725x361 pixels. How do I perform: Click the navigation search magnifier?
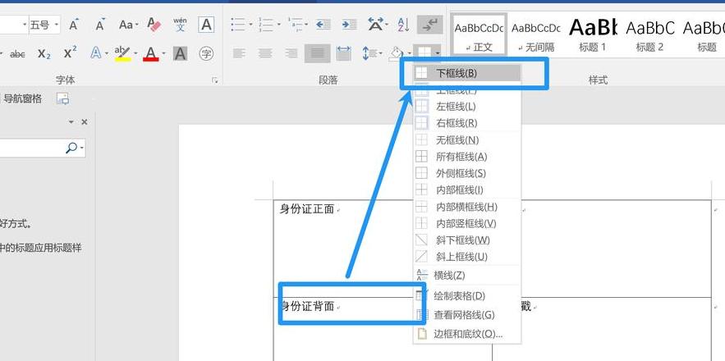(x=71, y=148)
